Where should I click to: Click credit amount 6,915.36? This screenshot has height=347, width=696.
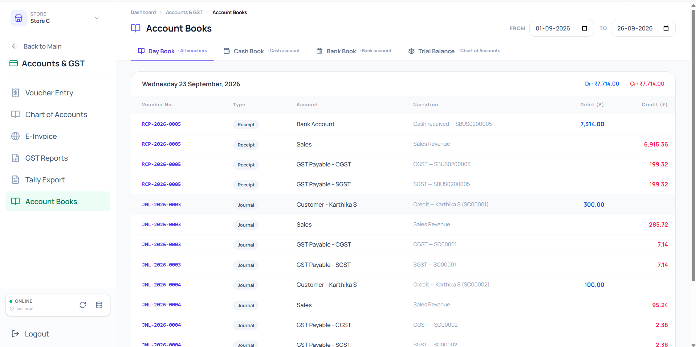point(656,144)
